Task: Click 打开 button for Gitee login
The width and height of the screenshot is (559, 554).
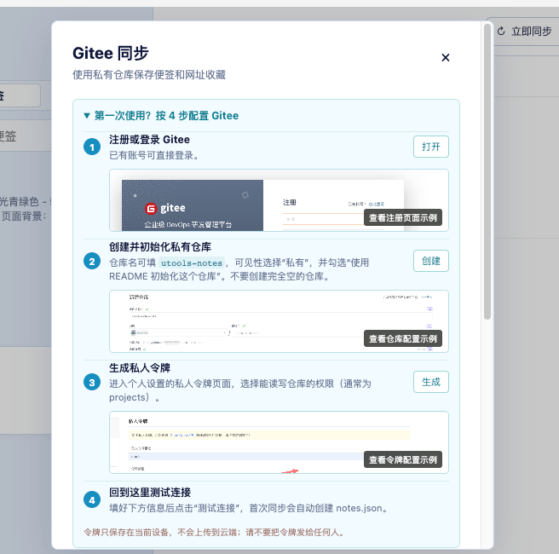Action: (430, 147)
